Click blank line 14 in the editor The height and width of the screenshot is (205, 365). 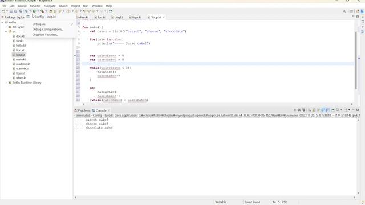point(218,64)
